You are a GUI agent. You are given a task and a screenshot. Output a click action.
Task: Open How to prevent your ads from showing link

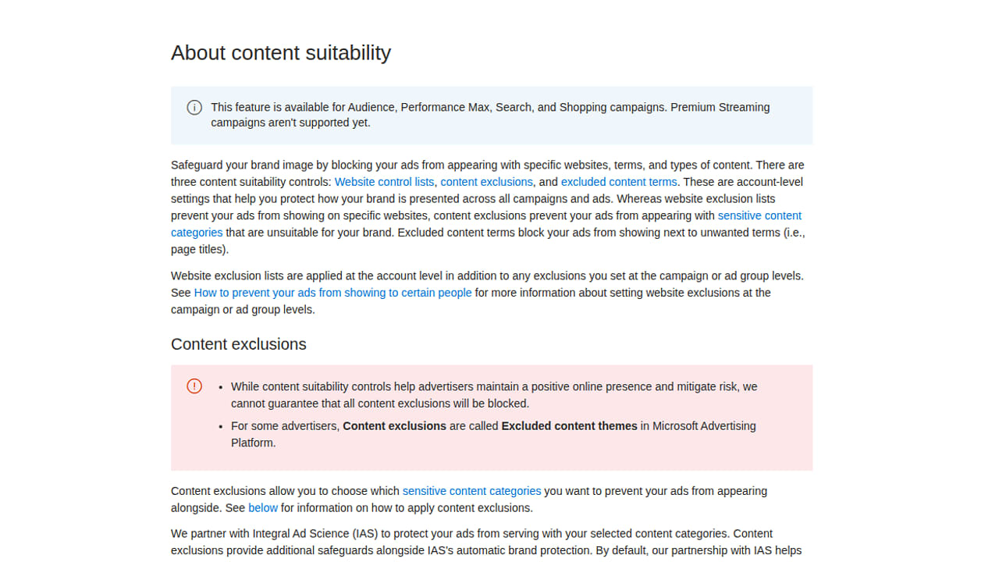[332, 293]
